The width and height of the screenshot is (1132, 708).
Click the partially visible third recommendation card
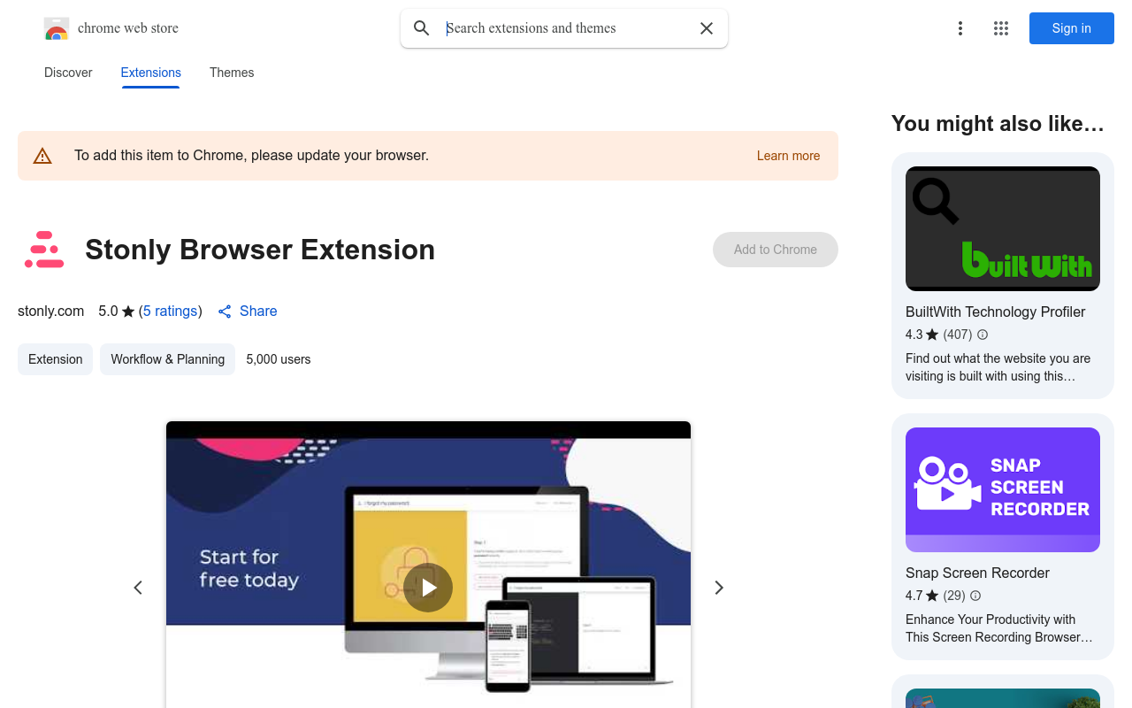tap(1003, 691)
